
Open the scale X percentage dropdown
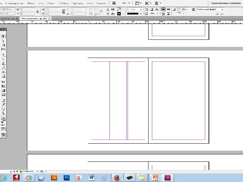[x=59, y=9]
